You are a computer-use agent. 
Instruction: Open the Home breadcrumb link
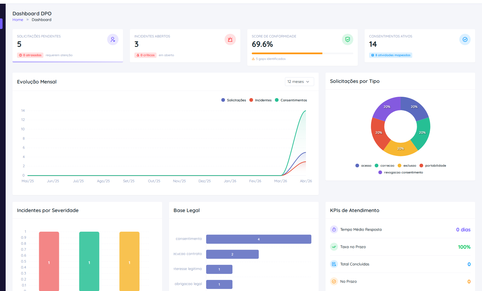coord(18,20)
